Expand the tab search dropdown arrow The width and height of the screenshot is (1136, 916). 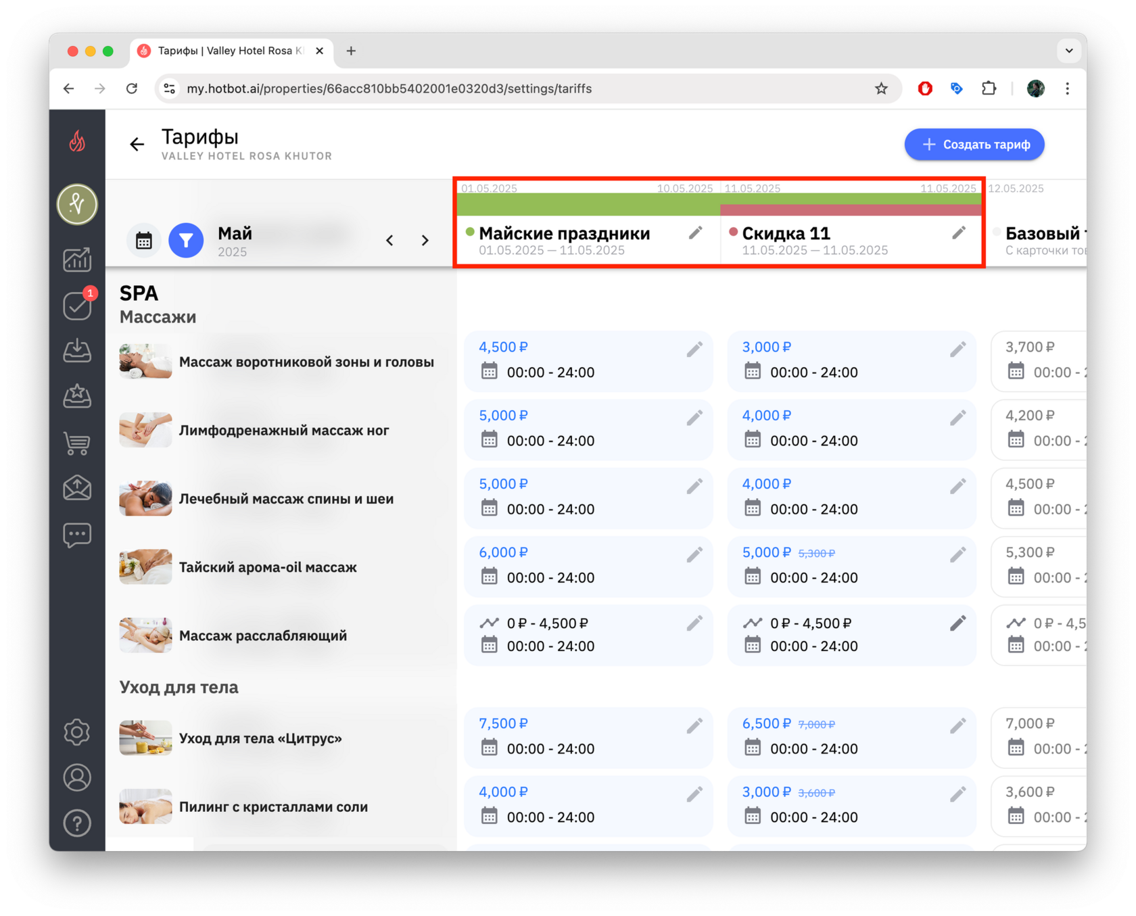(1069, 51)
